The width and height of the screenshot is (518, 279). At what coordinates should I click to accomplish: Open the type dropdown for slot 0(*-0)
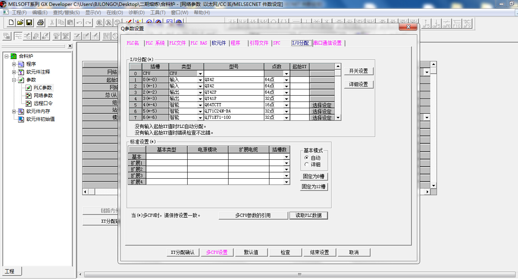tap(200, 80)
